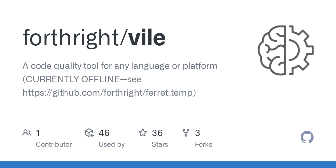Select the "Used by" label

coord(111,144)
